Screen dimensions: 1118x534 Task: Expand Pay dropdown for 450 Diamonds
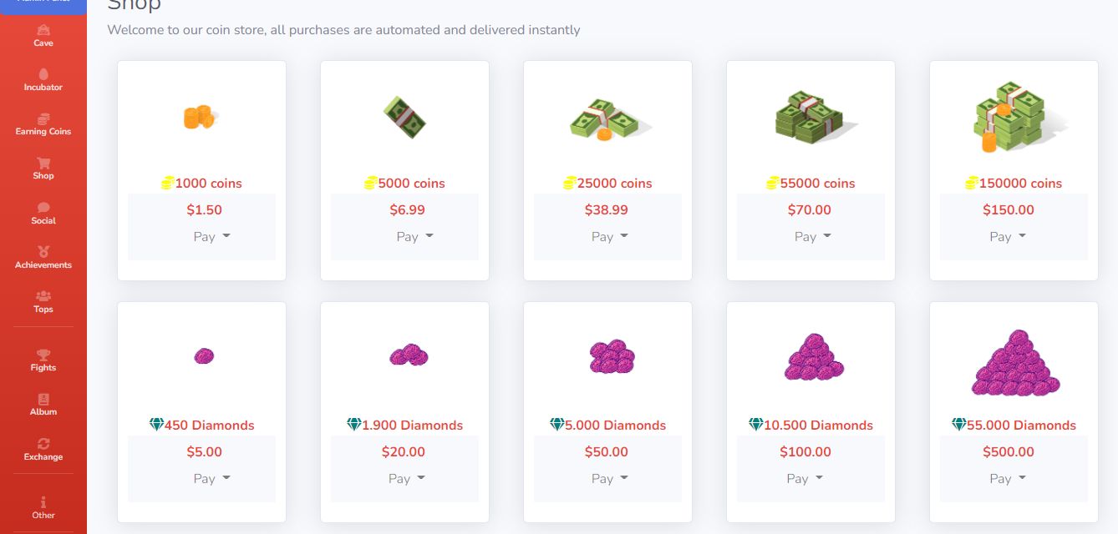[x=211, y=479]
